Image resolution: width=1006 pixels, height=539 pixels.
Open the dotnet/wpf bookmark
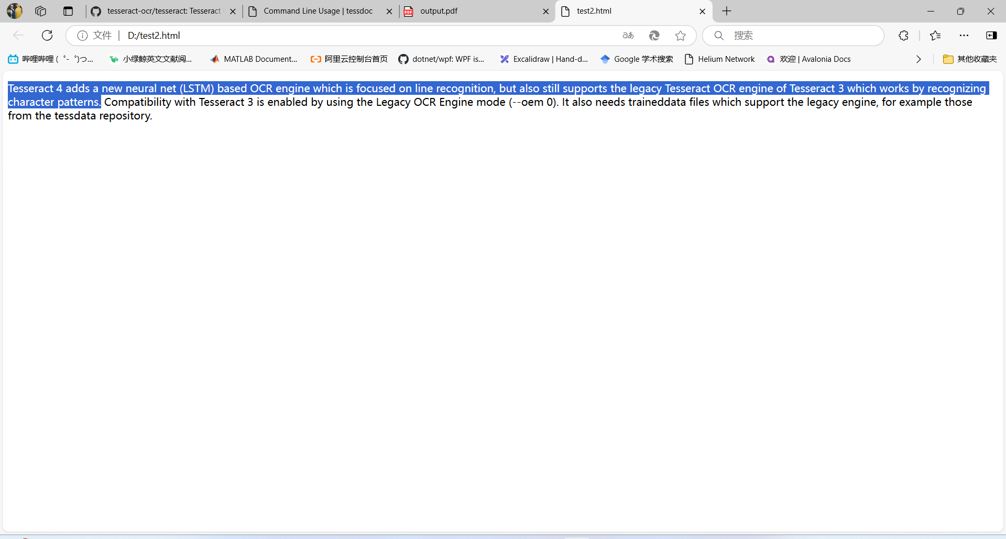pyautogui.click(x=441, y=59)
